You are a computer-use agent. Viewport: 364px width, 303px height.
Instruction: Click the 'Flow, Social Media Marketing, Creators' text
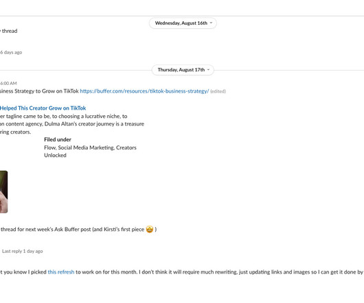click(x=90, y=147)
